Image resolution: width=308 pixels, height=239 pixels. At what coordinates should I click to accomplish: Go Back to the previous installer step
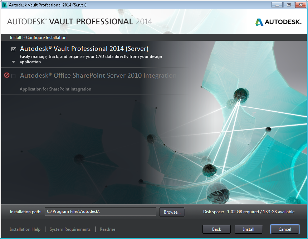click(x=216, y=229)
